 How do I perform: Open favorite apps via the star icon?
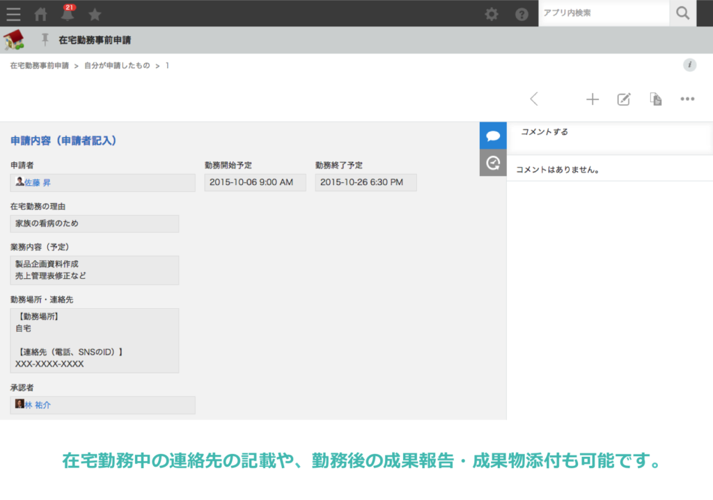95,13
